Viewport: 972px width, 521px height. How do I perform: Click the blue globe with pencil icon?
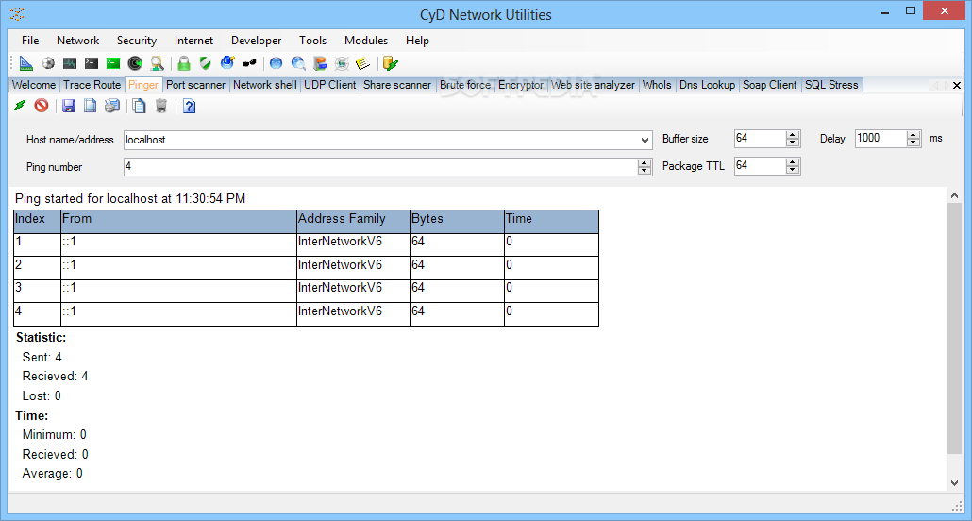227,62
